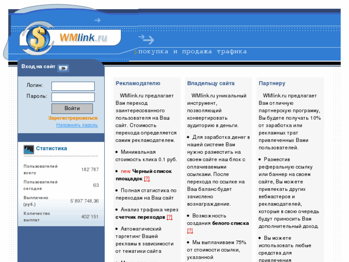
Task: Click the Логин field label
Action: click(x=35, y=85)
